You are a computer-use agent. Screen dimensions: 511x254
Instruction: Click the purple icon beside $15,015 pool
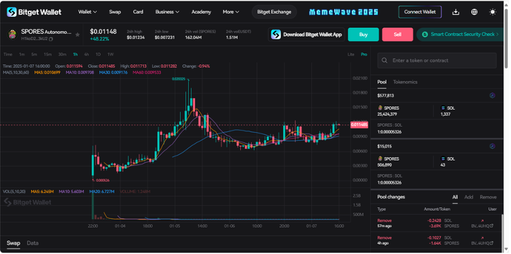492,146
